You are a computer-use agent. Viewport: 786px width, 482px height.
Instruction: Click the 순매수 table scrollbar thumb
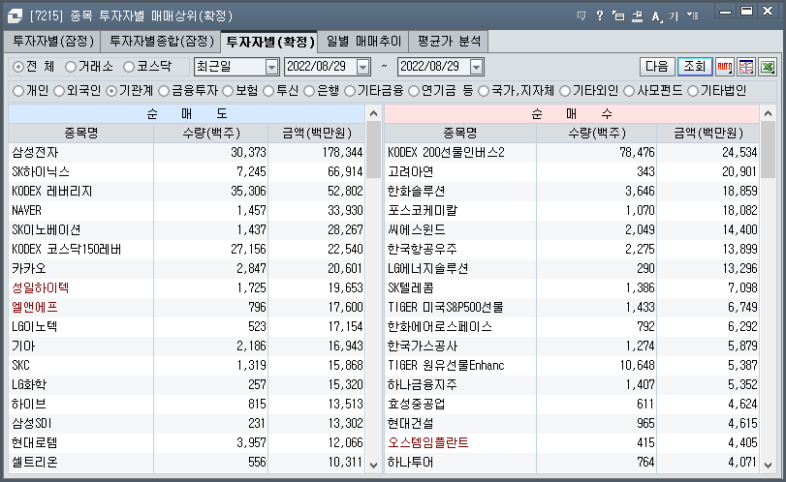pos(768,150)
